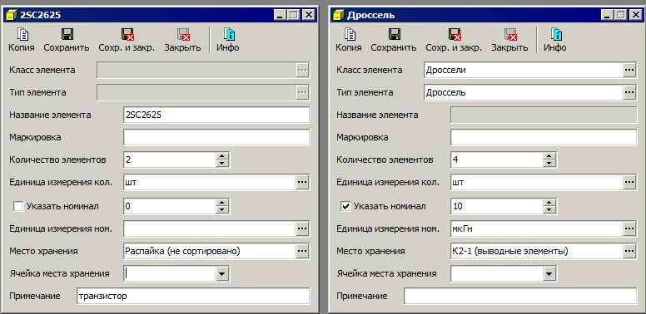
Task: Click Сохр. и закр. in 2SC2625 window
Action: [127, 40]
